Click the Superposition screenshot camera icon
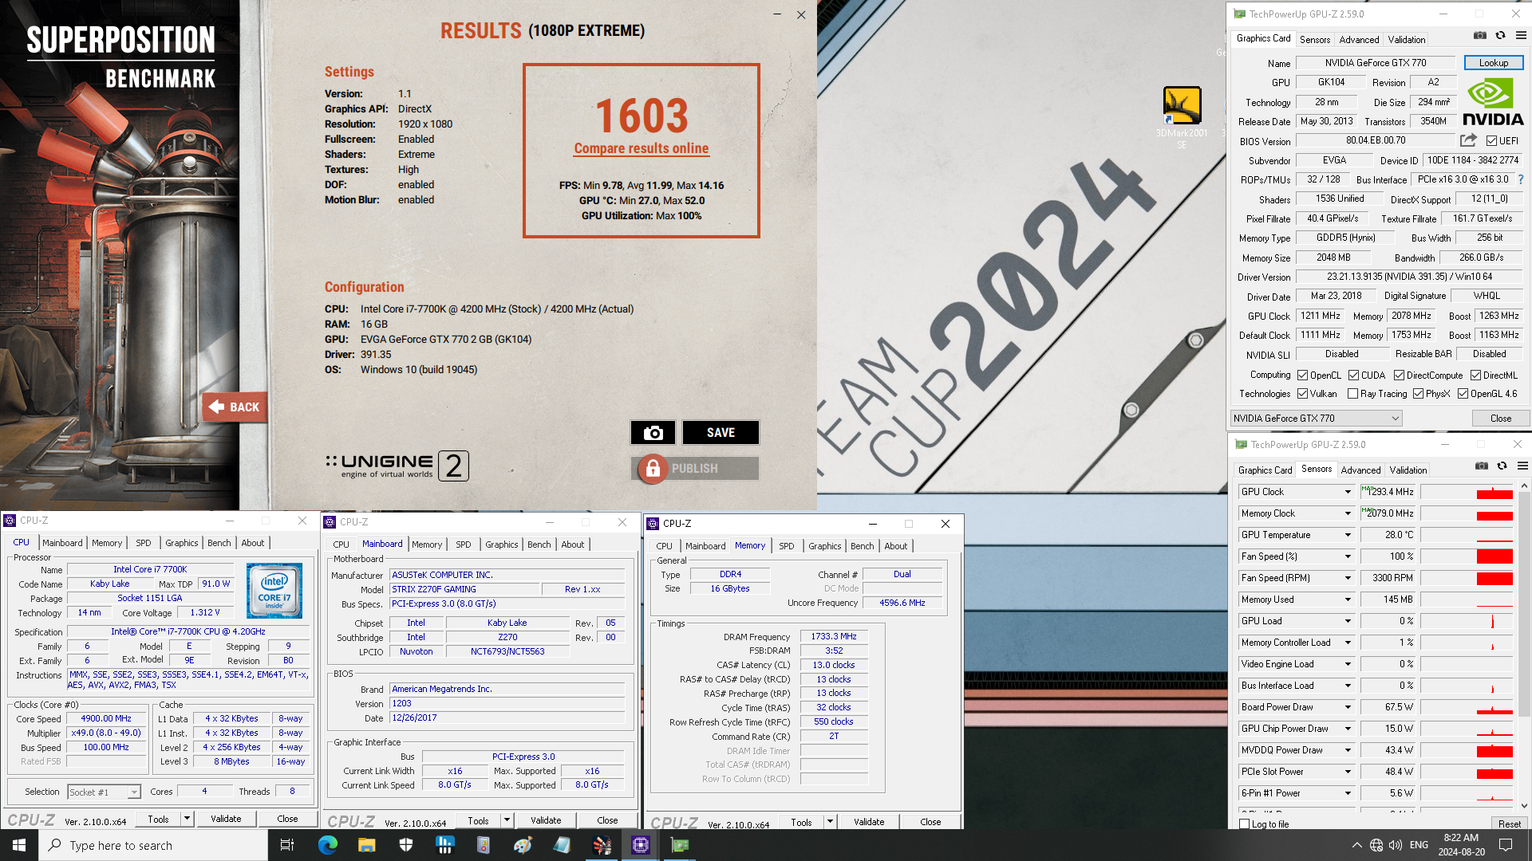 653,433
